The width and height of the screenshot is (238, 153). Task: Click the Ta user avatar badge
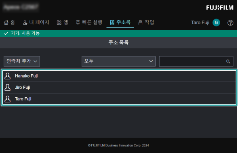pyautogui.click(x=216, y=23)
